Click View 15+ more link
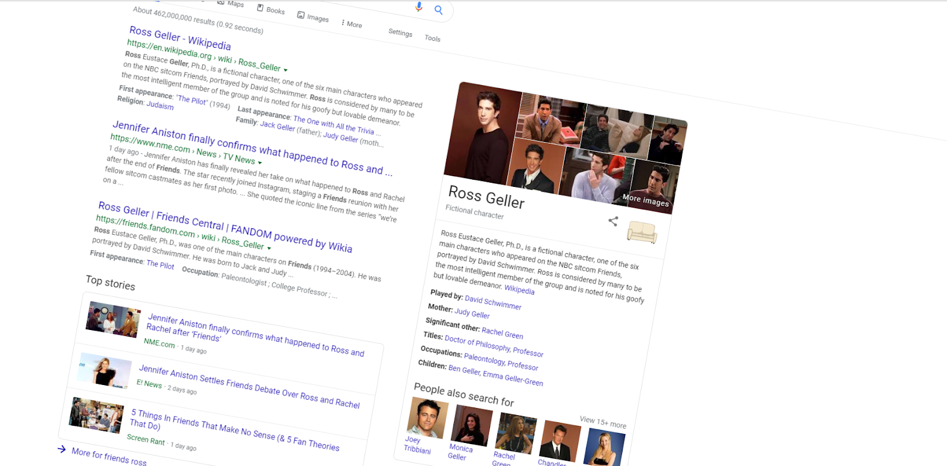 [x=603, y=422]
